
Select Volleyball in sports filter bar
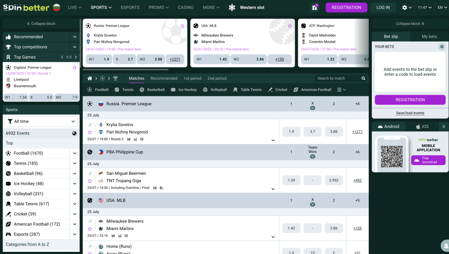(215, 90)
